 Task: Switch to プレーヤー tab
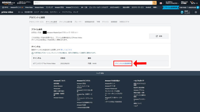[x=78, y=22]
